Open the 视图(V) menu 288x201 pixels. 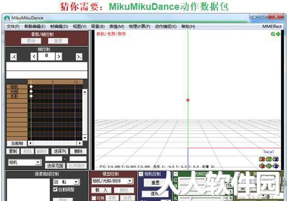(x=80, y=26)
